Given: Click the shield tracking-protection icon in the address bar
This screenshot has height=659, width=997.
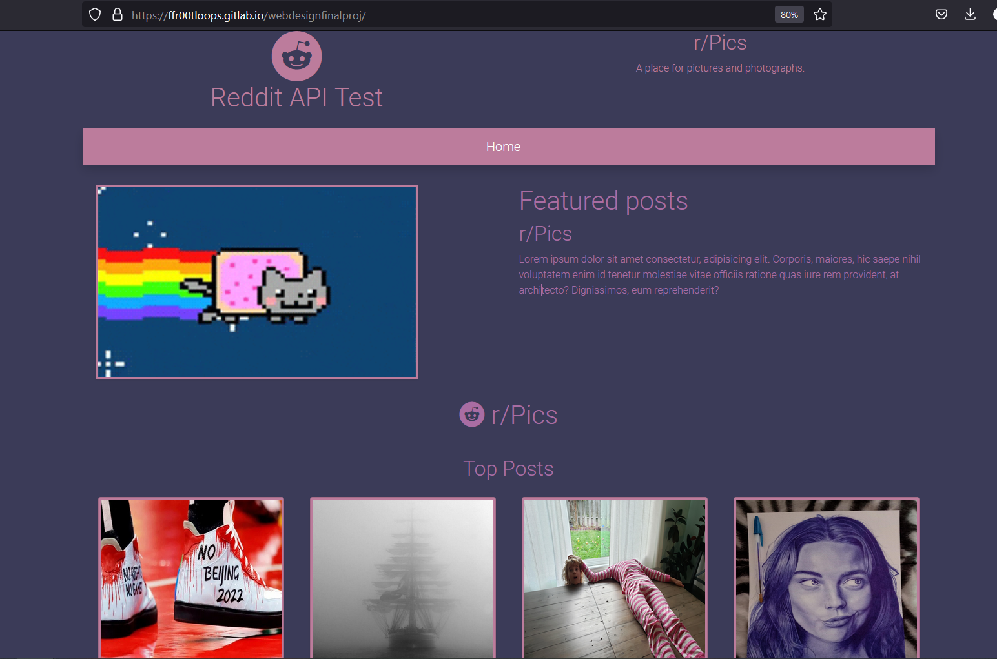Looking at the screenshot, I should [x=94, y=14].
